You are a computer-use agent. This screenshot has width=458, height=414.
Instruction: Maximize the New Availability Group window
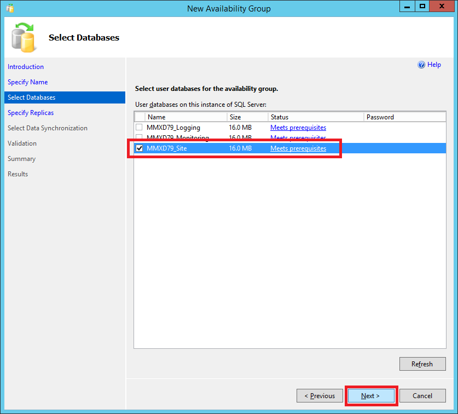pyautogui.click(x=422, y=7)
